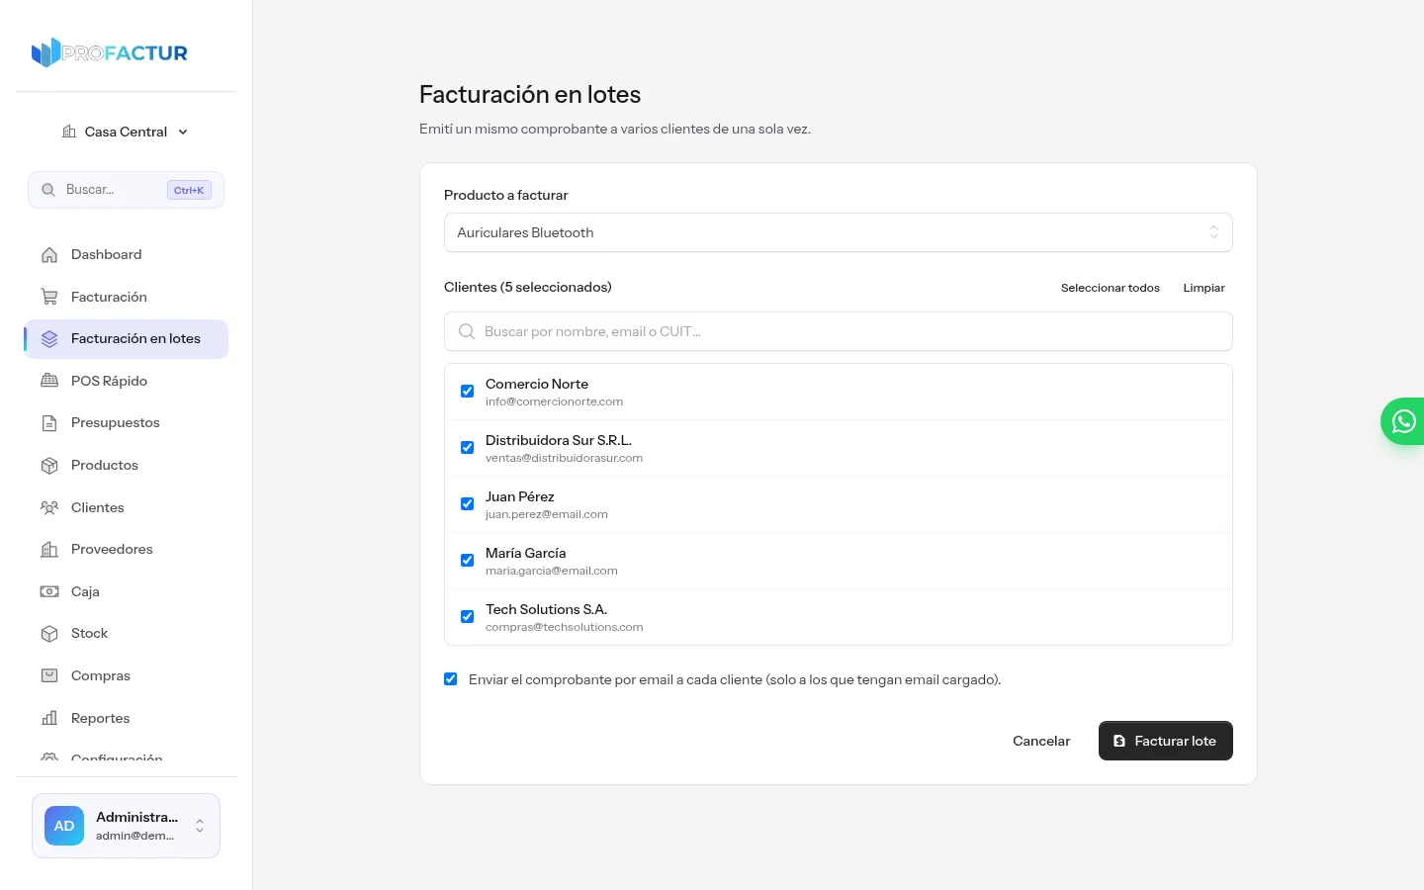This screenshot has width=1424, height=890.
Task: Click the ProFactur logo
Action: point(110,52)
